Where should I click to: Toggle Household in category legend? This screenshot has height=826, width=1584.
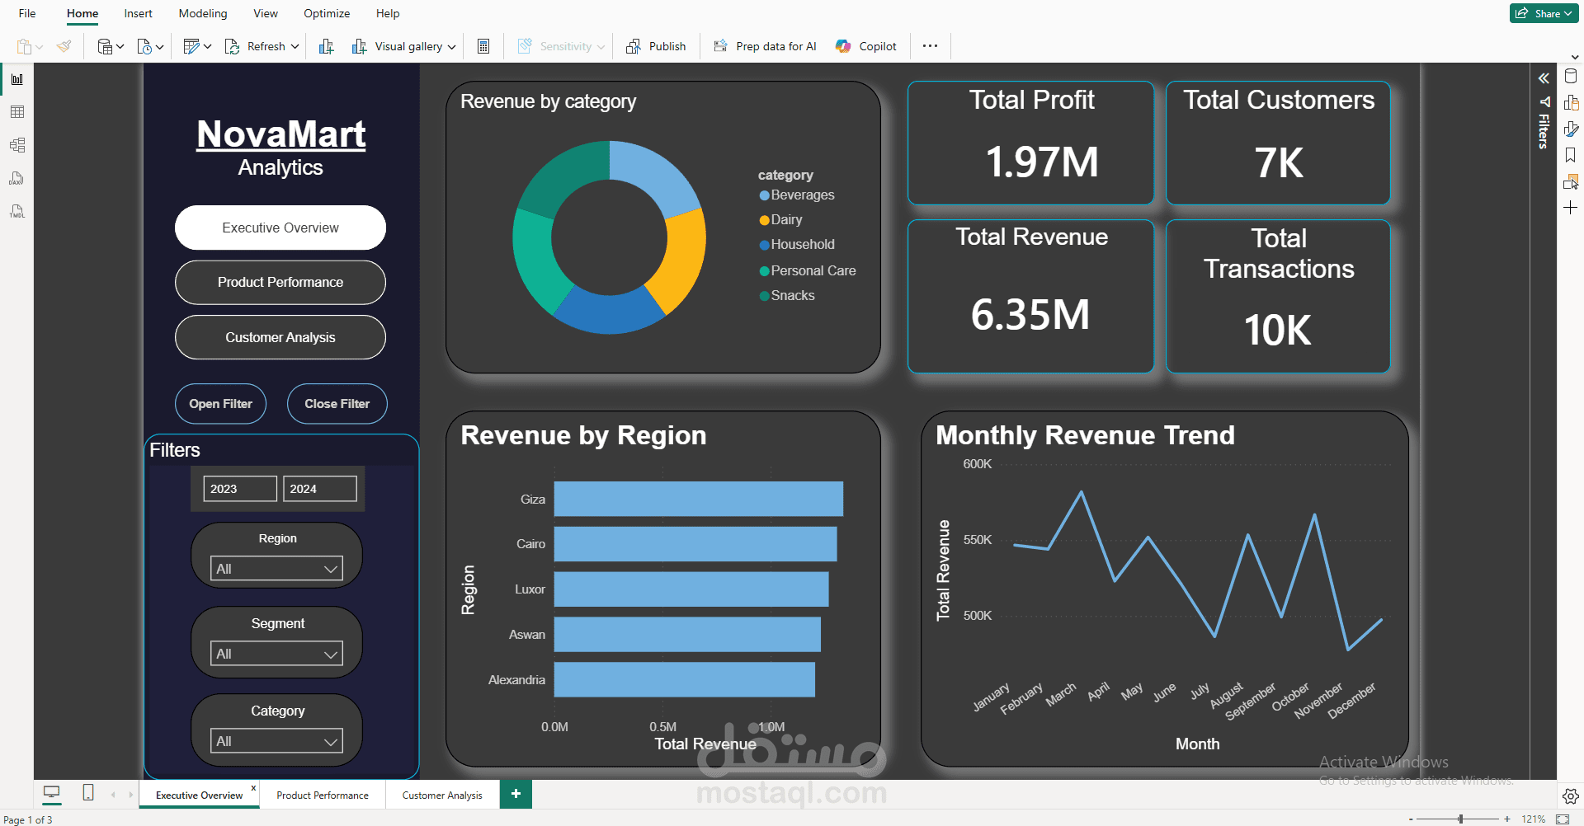(x=797, y=245)
